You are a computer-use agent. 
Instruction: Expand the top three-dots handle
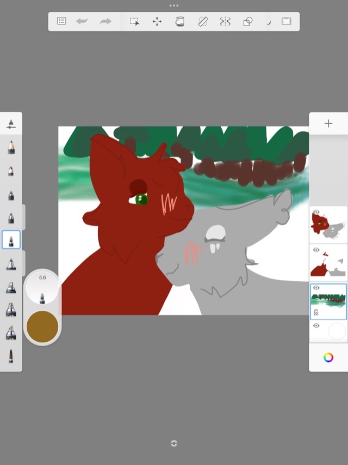click(x=174, y=5)
